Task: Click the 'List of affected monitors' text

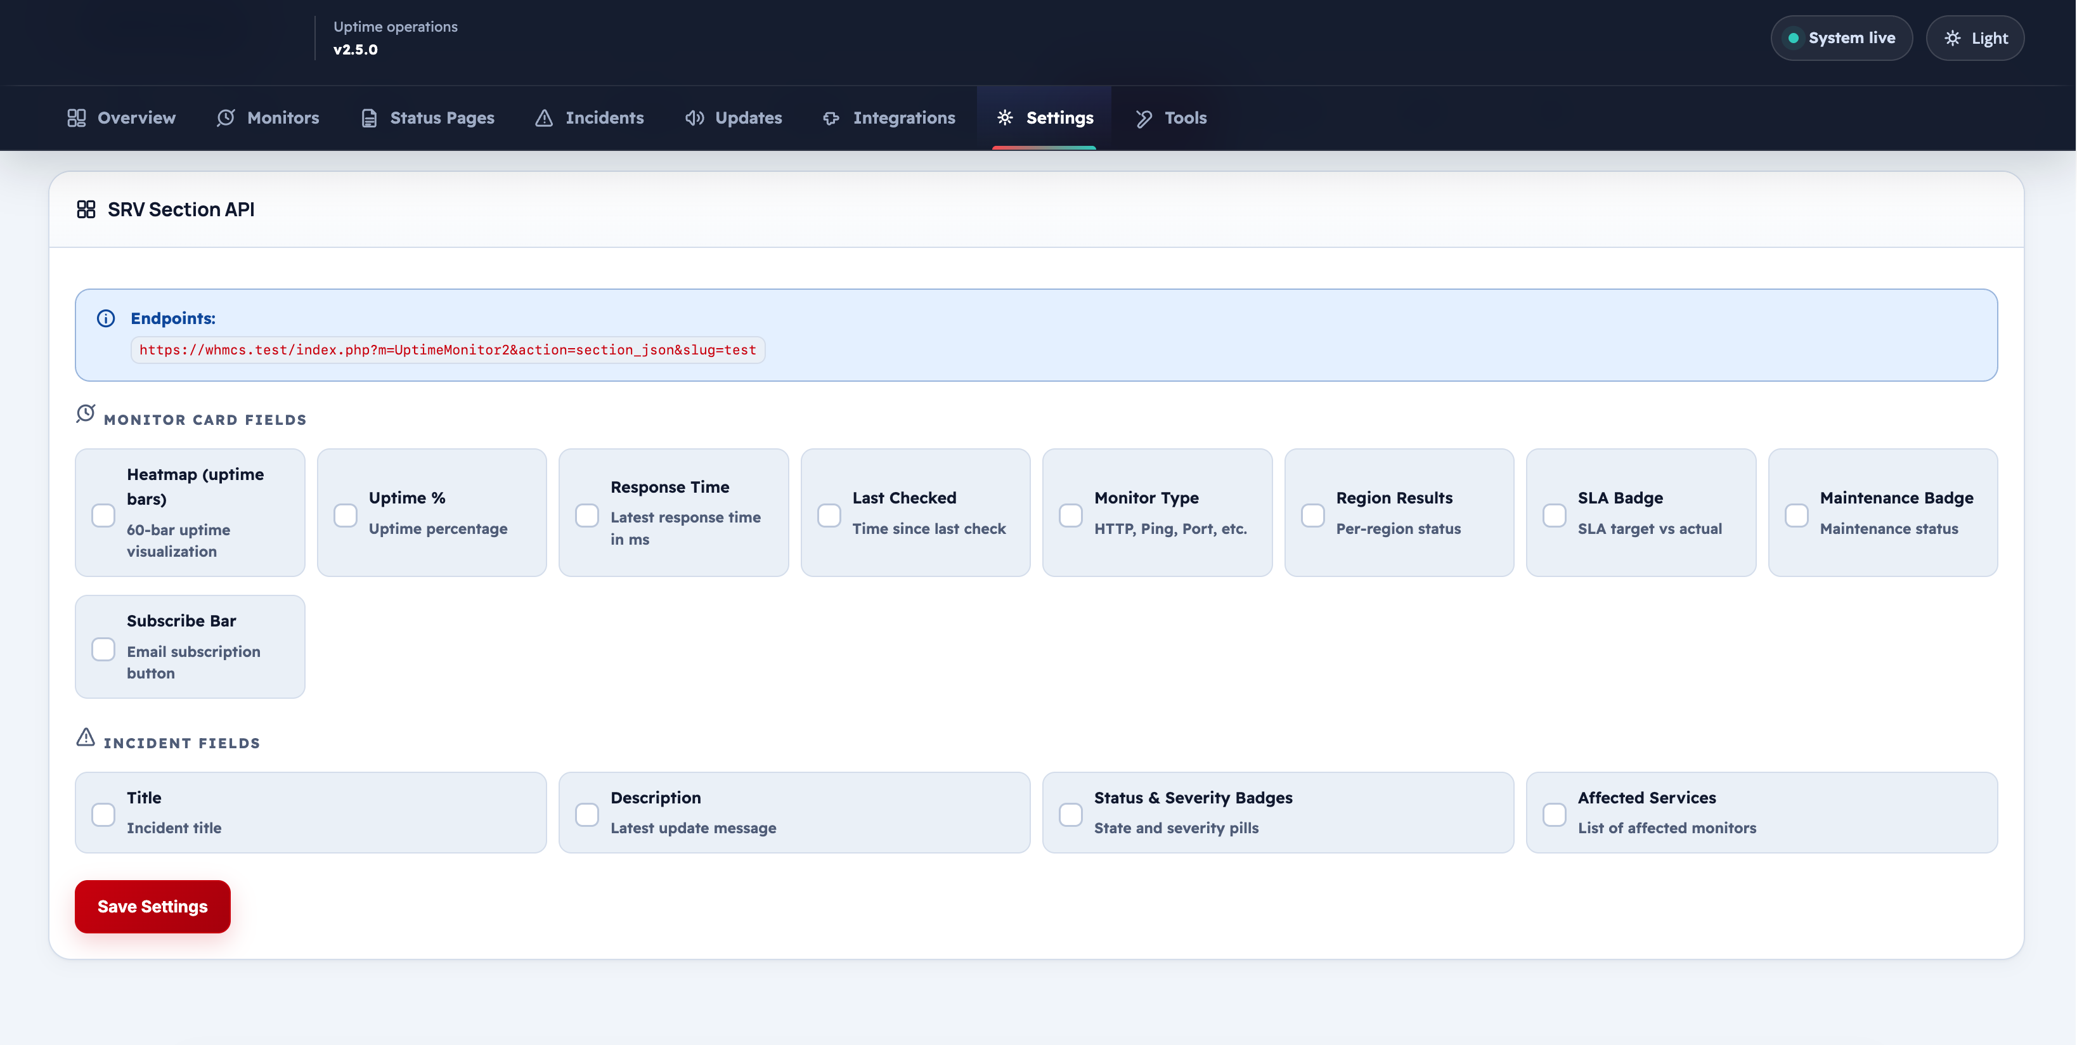Action: tap(1667, 828)
